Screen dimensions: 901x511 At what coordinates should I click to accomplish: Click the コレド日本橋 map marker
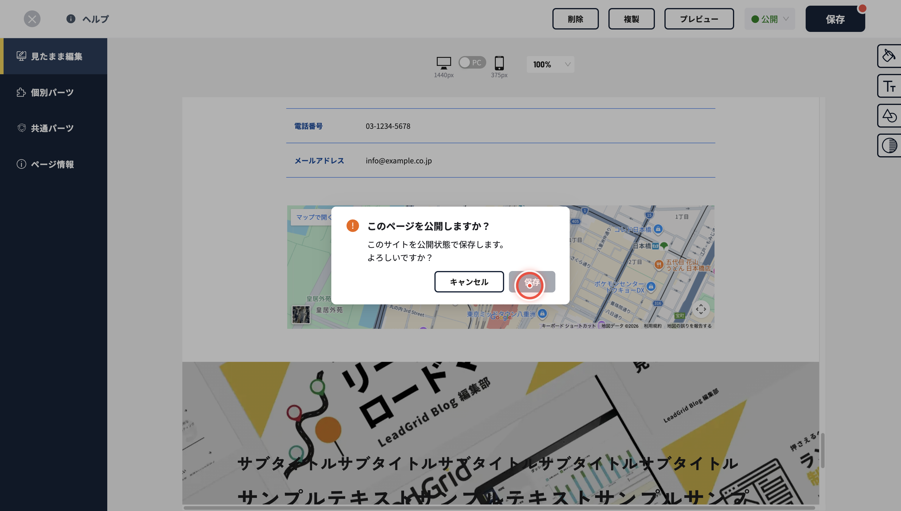(x=658, y=229)
